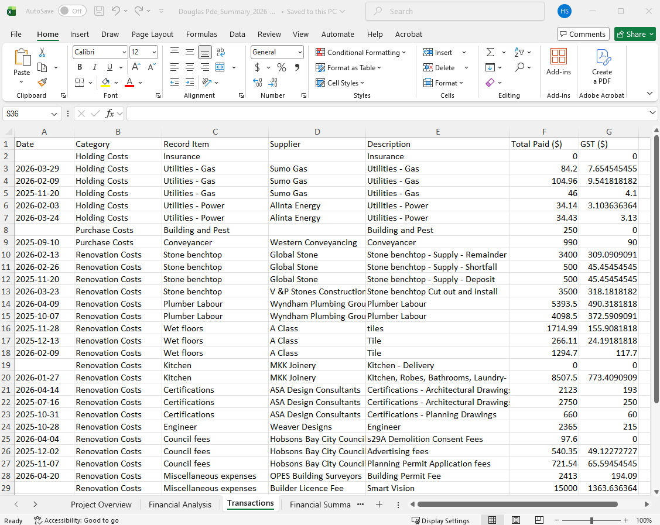Click the vertical scrollbar thumb
Screen dimensions: 660x525
(x=656, y=269)
